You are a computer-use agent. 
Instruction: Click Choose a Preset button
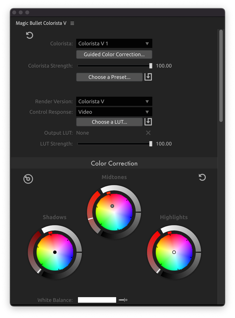pos(110,77)
